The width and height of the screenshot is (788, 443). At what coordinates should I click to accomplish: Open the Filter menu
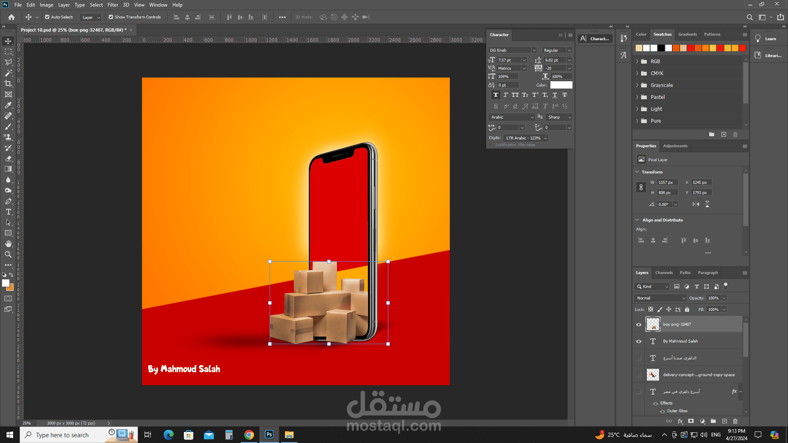112,5
